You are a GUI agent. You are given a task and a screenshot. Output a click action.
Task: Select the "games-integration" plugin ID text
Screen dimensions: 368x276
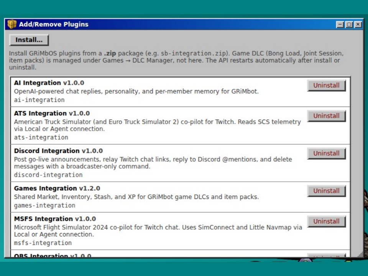pyautogui.click(x=44, y=205)
